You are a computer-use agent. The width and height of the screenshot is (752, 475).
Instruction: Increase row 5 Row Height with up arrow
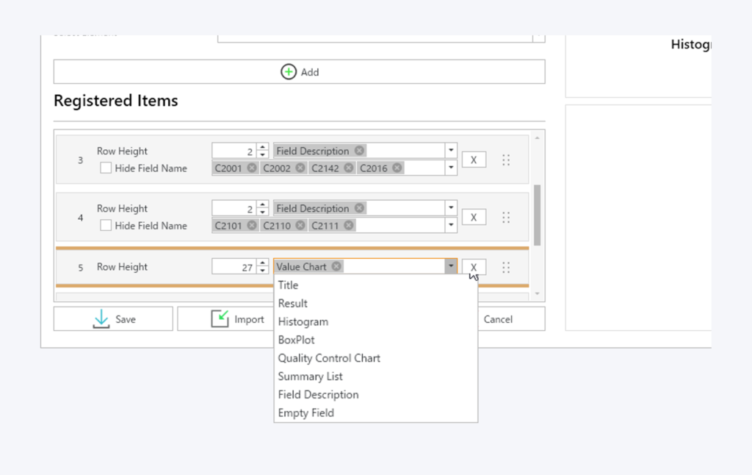click(x=263, y=262)
